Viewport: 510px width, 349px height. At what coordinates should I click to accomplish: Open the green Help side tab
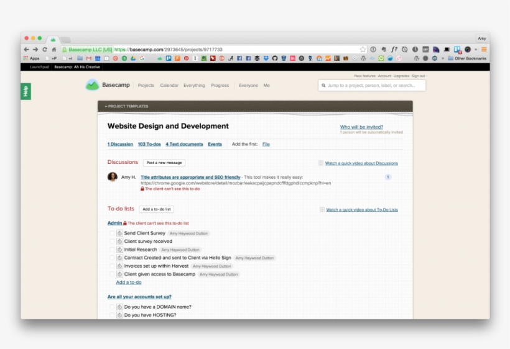click(x=25, y=91)
